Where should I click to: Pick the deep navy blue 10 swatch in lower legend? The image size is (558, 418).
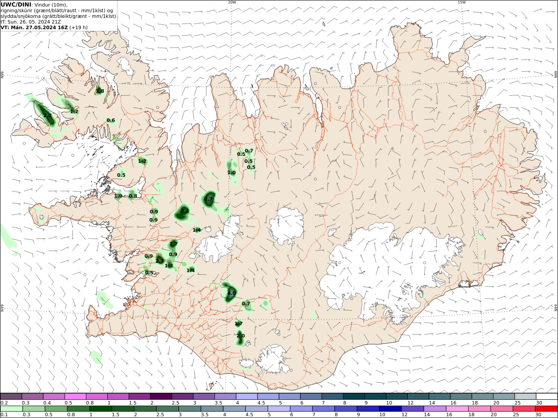(390, 409)
